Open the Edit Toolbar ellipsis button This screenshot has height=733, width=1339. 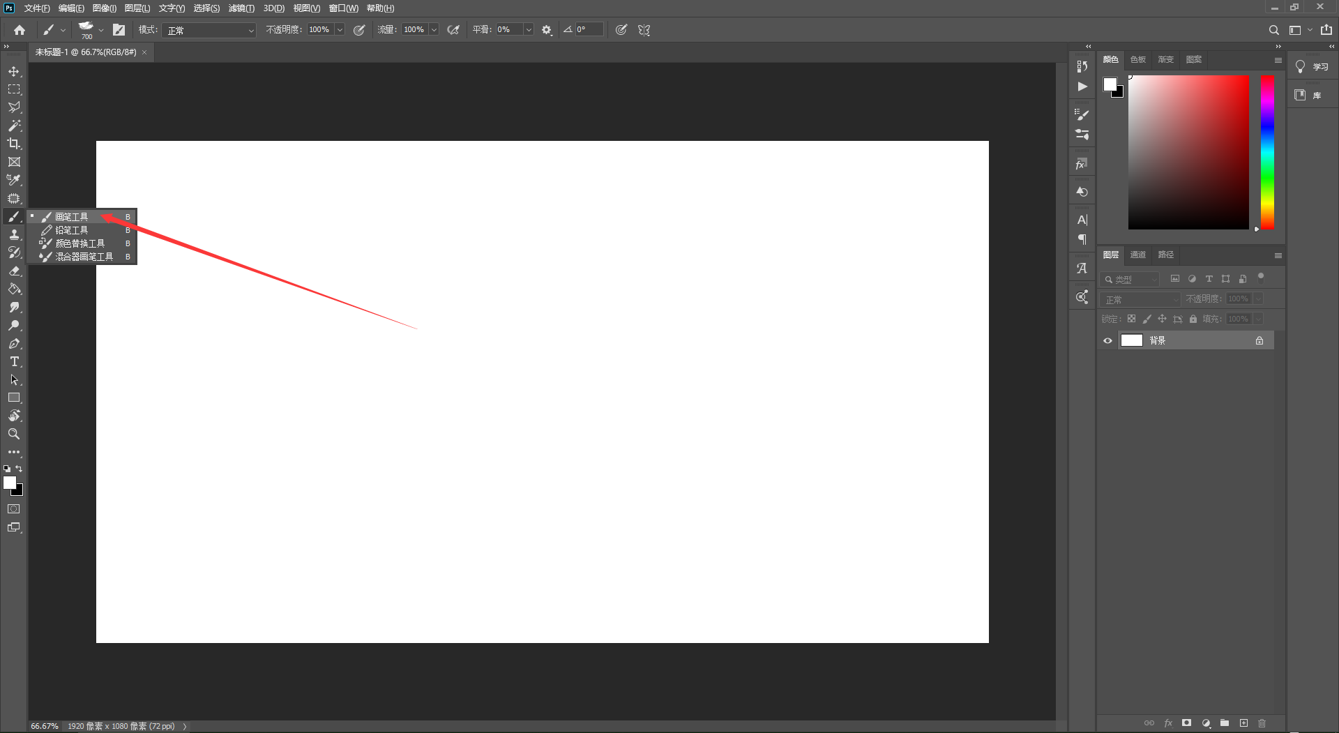coord(14,452)
